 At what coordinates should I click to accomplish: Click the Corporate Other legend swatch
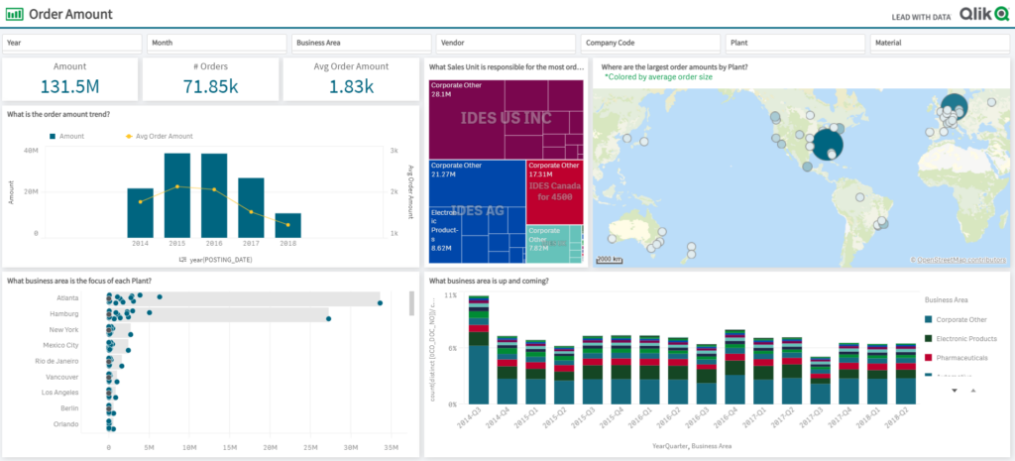click(929, 319)
